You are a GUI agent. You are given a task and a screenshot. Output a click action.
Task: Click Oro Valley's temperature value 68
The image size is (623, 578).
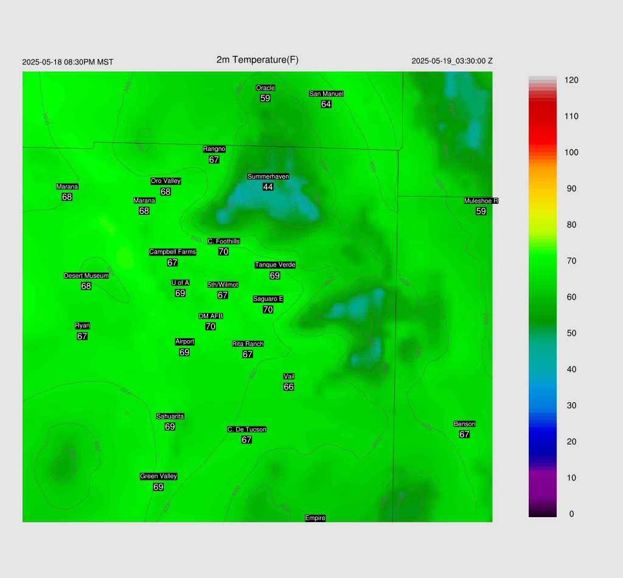point(165,192)
